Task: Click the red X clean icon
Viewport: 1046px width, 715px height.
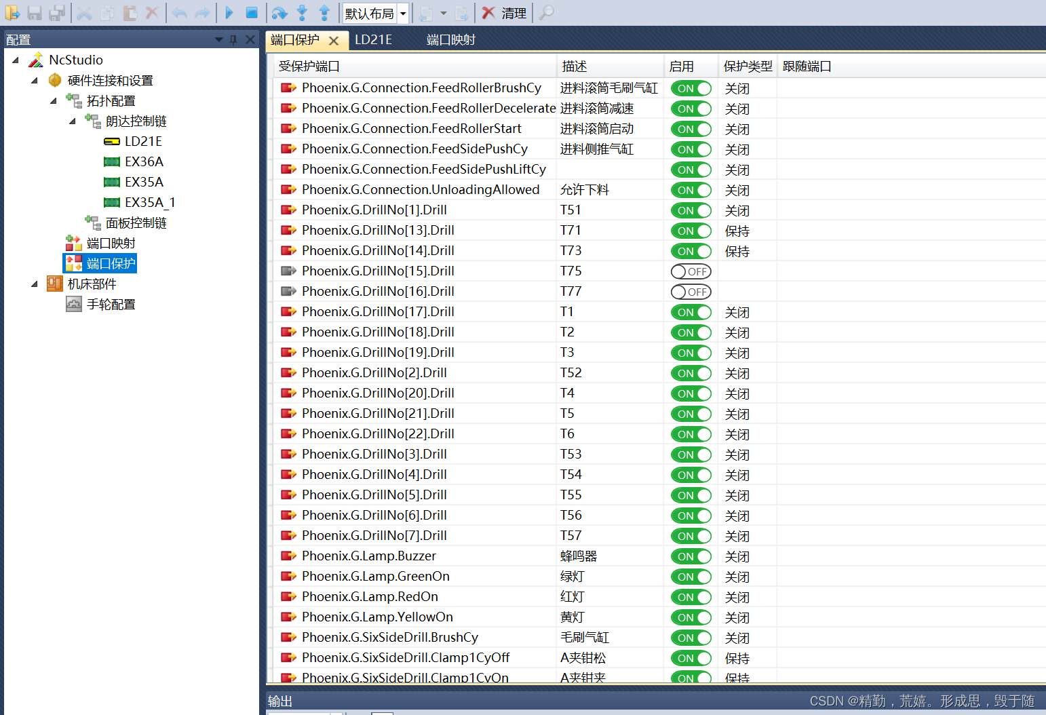Action: pos(488,12)
